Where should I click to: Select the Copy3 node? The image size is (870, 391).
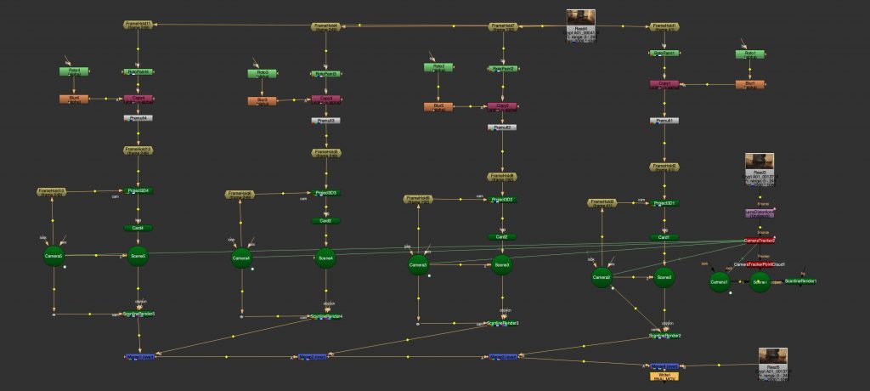325,99
